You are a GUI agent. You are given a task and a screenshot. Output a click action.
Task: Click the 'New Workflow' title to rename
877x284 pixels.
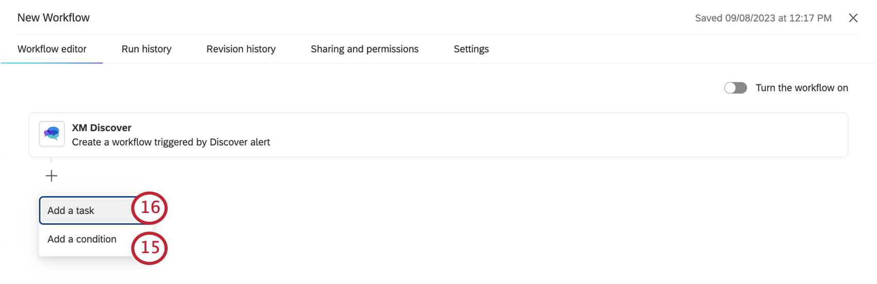pos(54,17)
